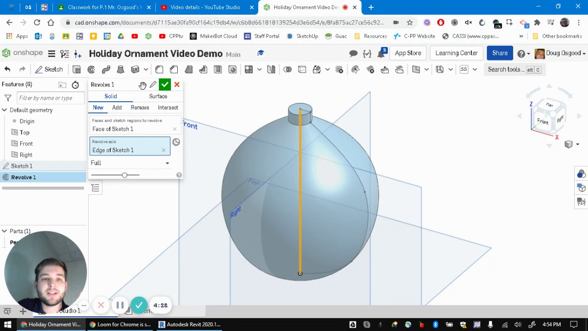Select the Intersect operation tab

(x=168, y=108)
